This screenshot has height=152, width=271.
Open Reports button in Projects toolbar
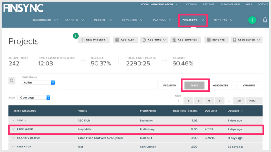pos(216,40)
